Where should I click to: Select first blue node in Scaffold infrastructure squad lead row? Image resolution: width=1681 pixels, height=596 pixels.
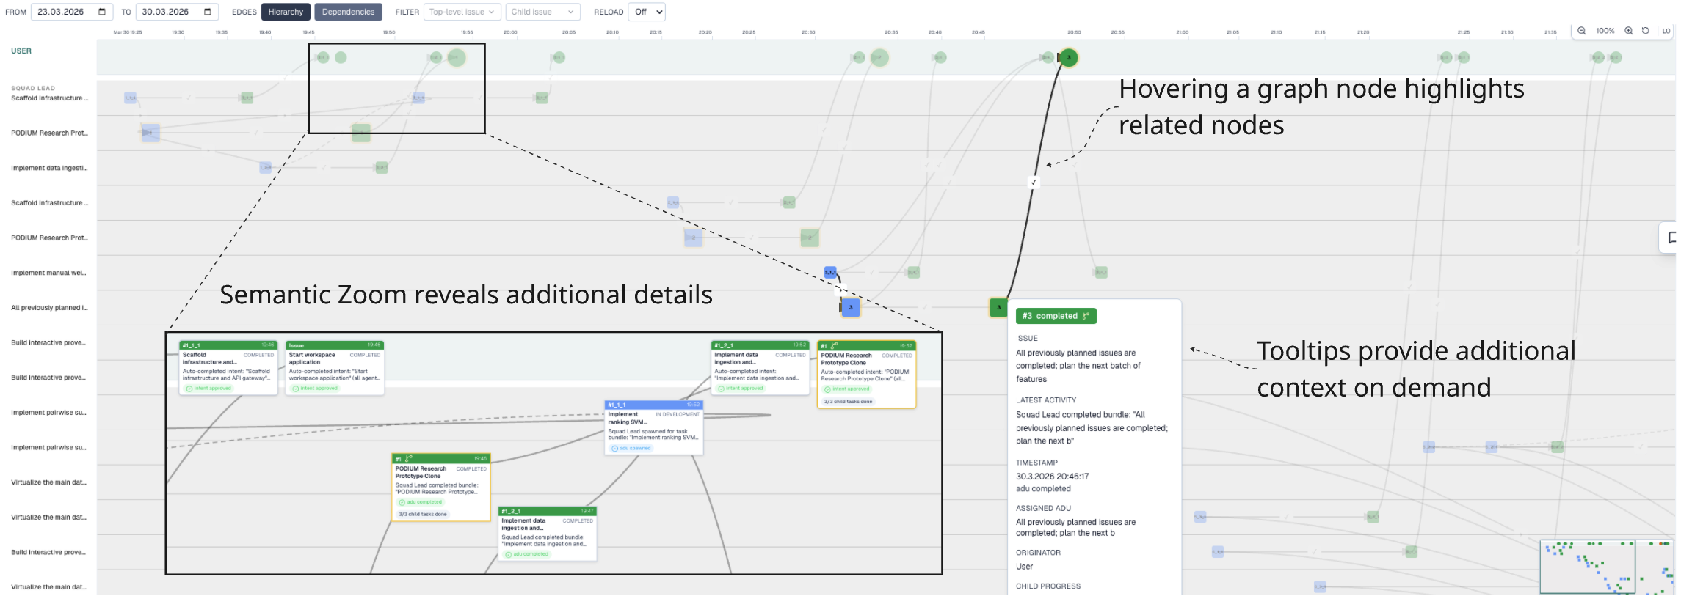130,98
